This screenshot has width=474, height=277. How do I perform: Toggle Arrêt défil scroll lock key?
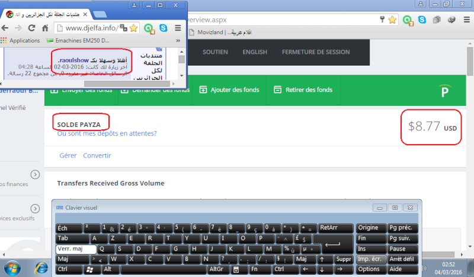(403, 259)
